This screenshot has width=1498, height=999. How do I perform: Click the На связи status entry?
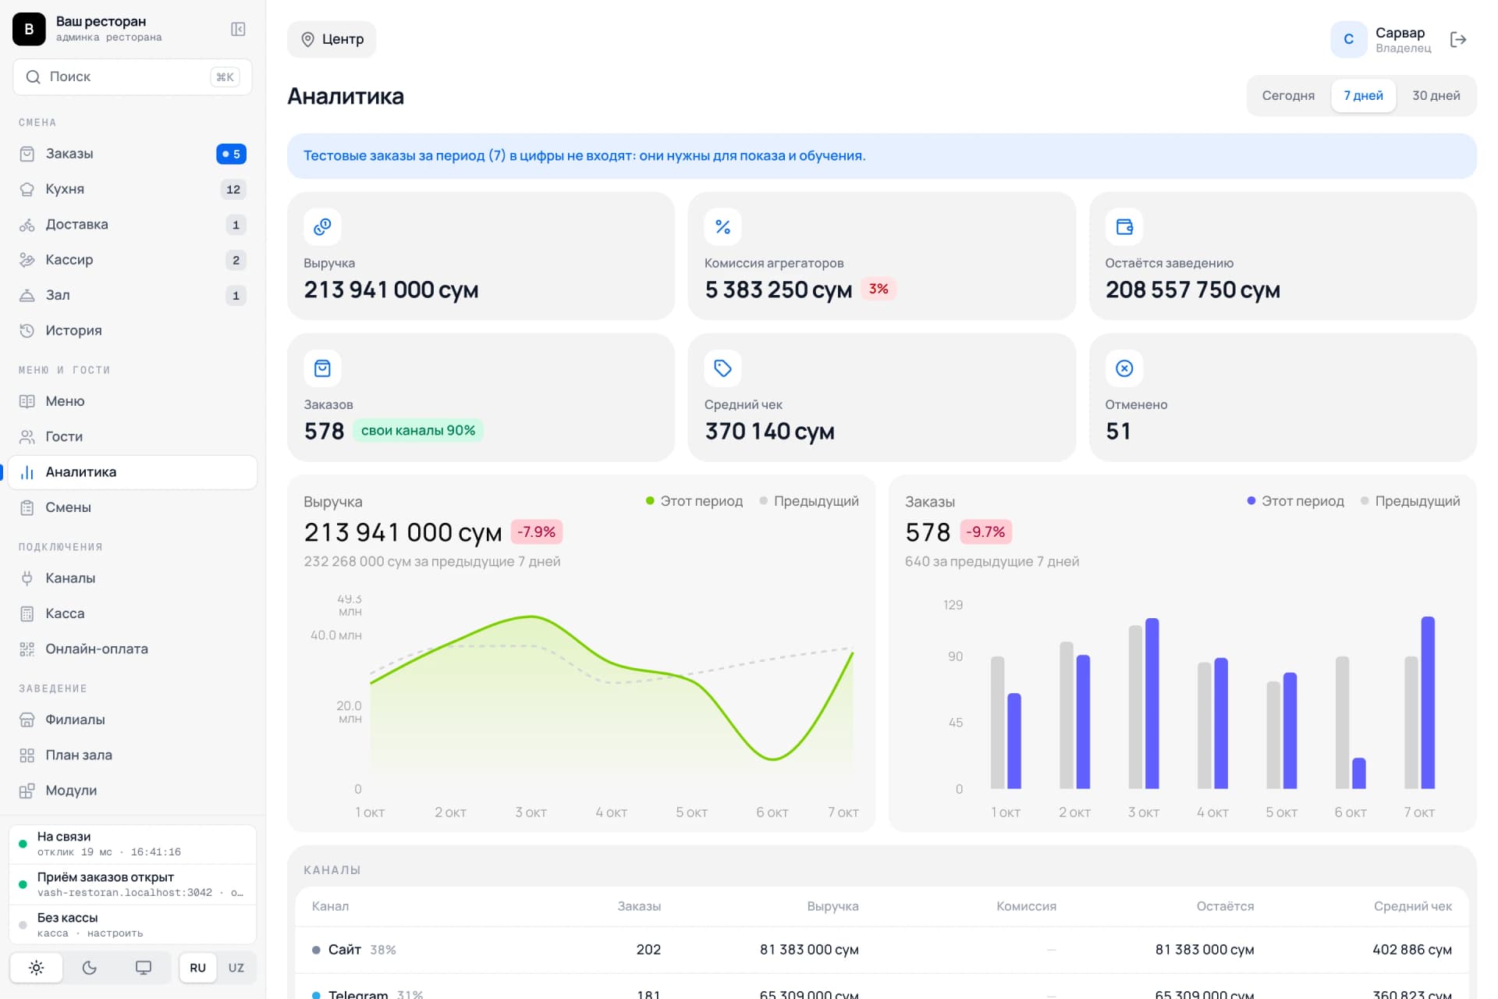[x=133, y=844]
